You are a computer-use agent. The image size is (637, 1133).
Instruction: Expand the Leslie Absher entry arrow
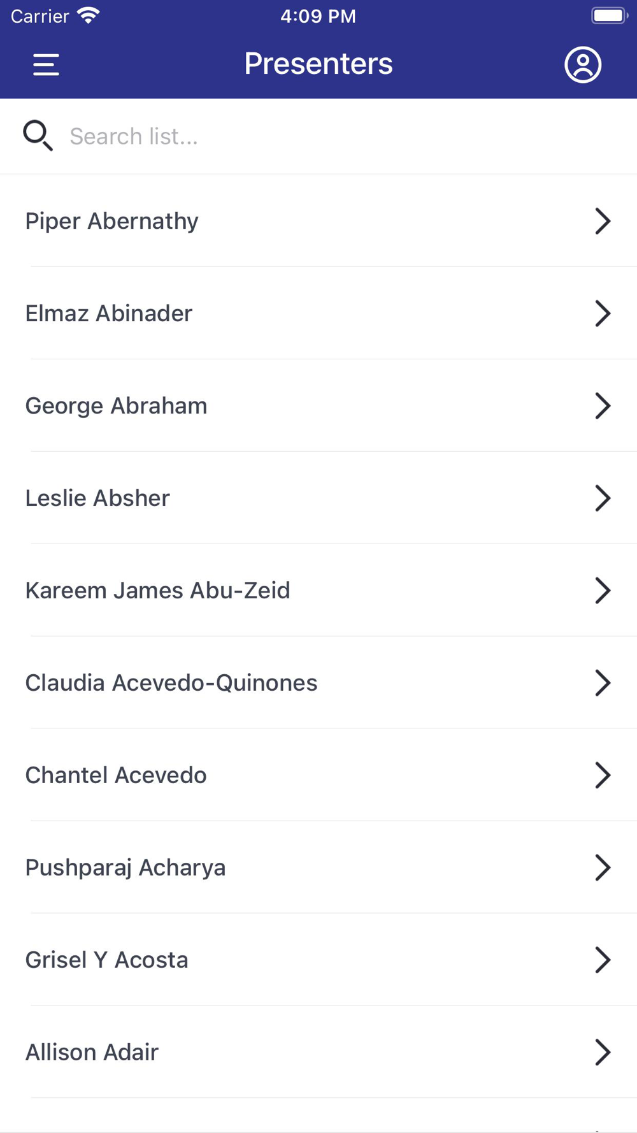pos(602,498)
